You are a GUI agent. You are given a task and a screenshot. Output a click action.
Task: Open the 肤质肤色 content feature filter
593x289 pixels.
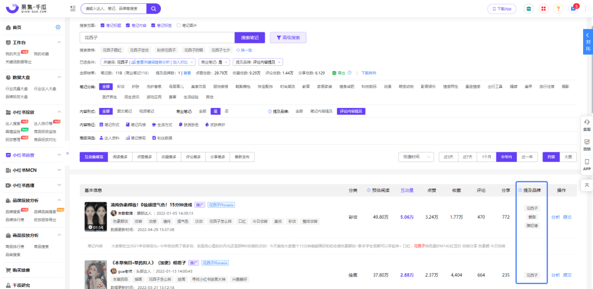[188, 124]
